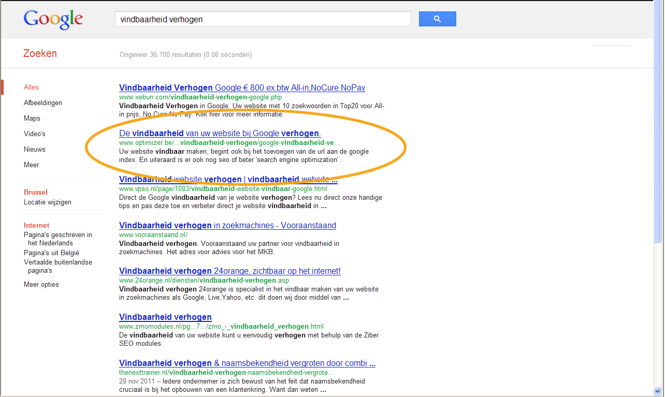Open plain 'Vindbaarheid verhogen' zmomodules result
Image resolution: width=665 pixels, height=397 pixels.
pos(165,317)
